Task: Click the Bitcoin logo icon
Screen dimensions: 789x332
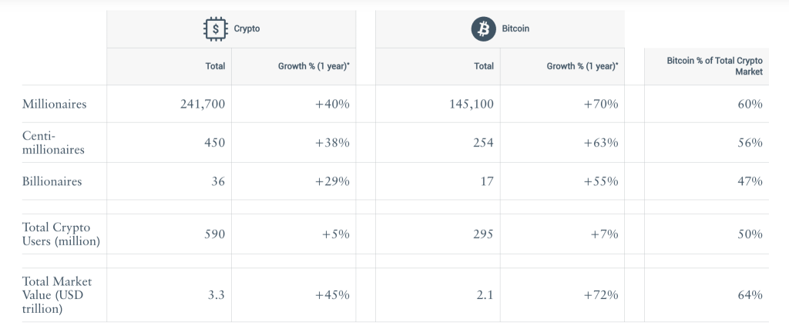Action: [x=483, y=29]
